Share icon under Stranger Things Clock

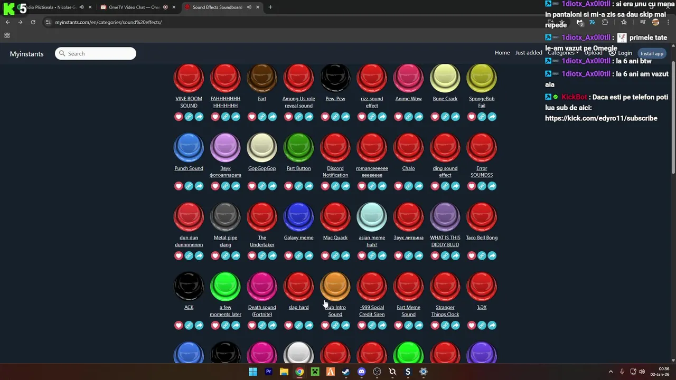pyautogui.click(x=455, y=325)
